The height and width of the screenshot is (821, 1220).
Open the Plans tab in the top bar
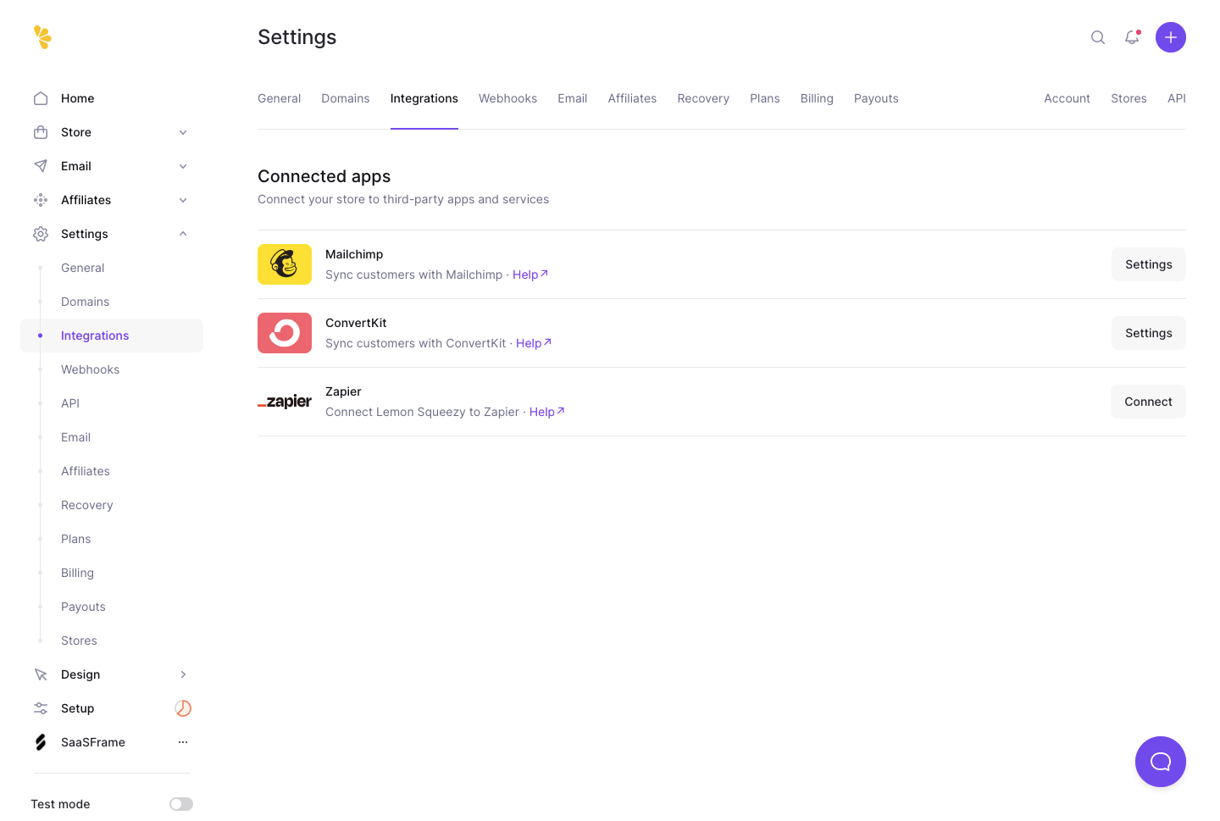coord(765,98)
